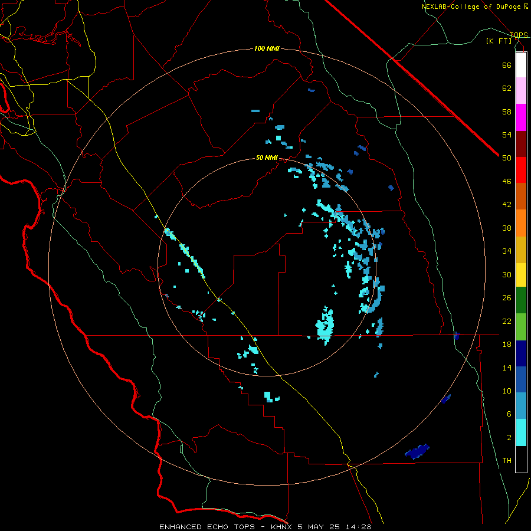Image resolution: width=531 pixels, height=531 pixels.
Task: Click the dark orange legend swatch
Action: [x=521, y=196]
